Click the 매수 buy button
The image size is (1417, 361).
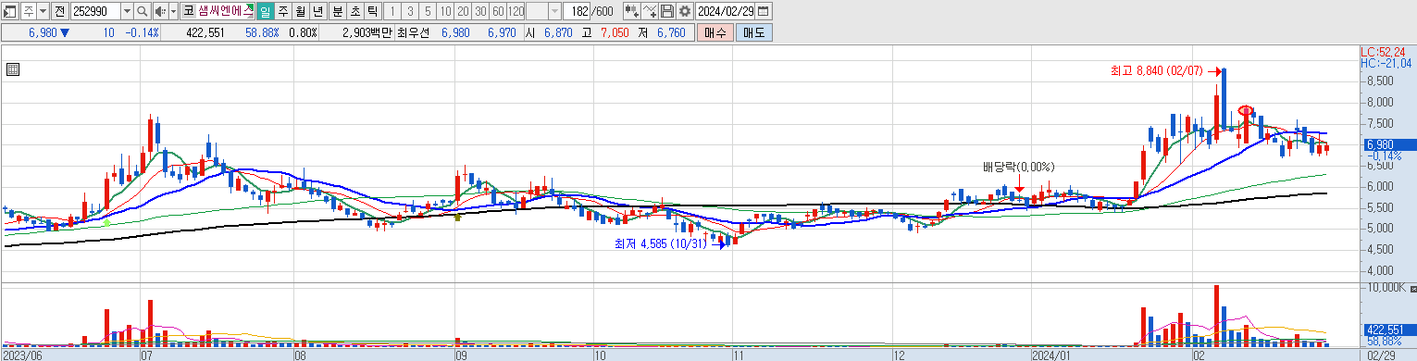(715, 32)
